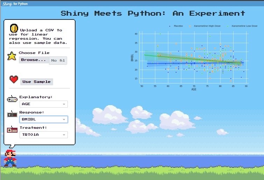Click the Shiny Meets Python title heading
Image resolution: width=264 pixels, height=180 pixels.
(x=153, y=13)
